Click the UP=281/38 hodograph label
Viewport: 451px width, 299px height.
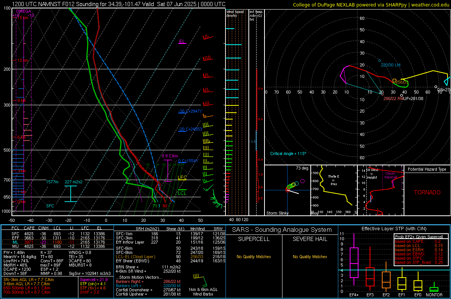click(413, 99)
